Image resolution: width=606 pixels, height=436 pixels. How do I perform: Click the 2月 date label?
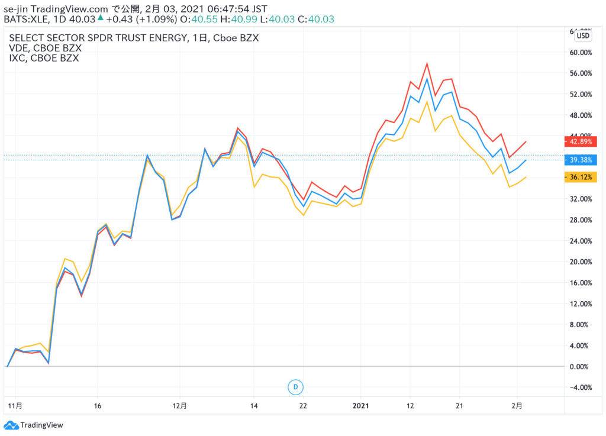[x=517, y=406]
